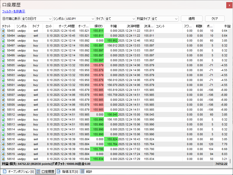Select the buy icon for ticket 58512
The height and width of the screenshot is (175, 233).
[3, 115]
